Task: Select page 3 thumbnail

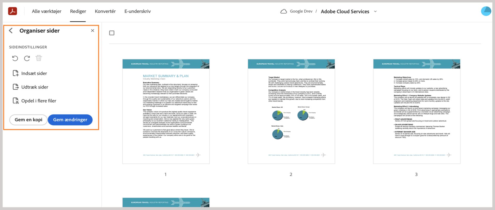Action: pos(417,111)
